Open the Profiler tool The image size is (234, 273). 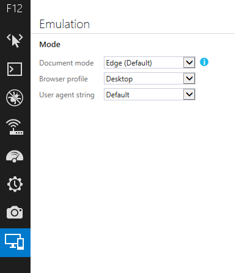(x=15, y=184)
